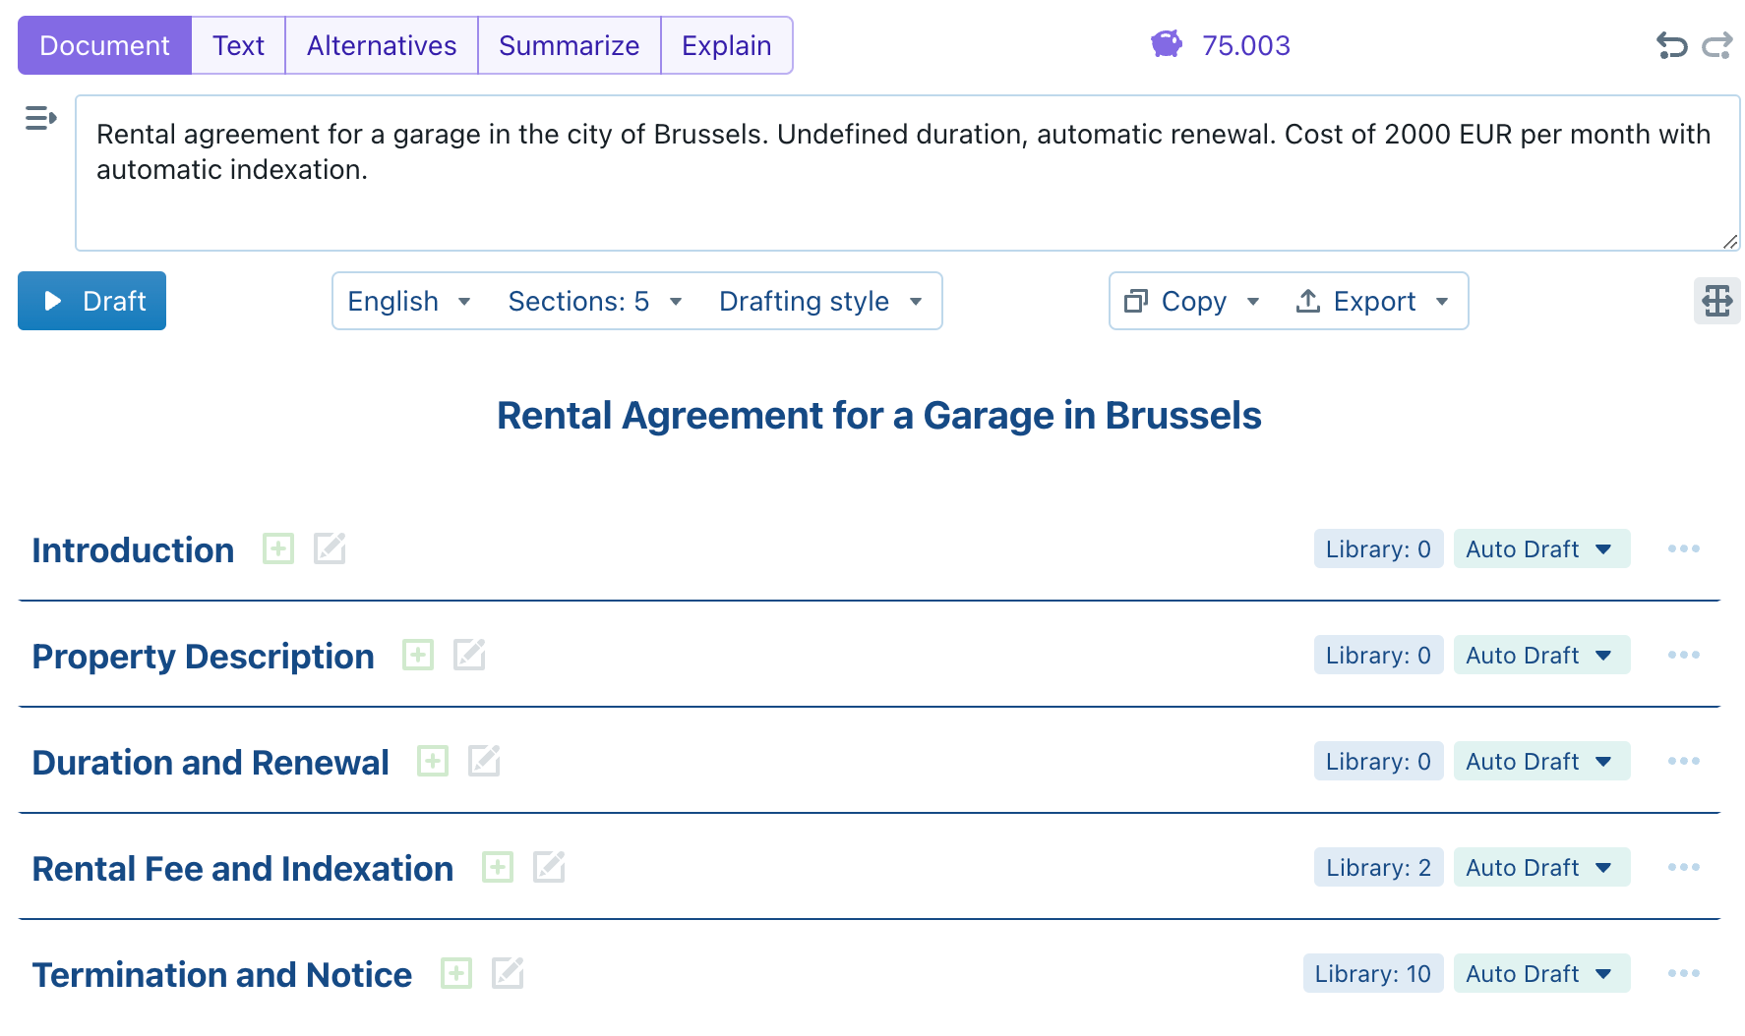Click the prompt list icon beside text box
Image resolution: width=1745 pixels, height=1036 pixels.
click(x=40, y=119)
